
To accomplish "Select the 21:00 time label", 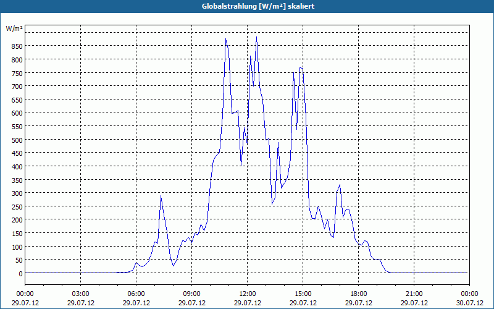I will (414, 294).
